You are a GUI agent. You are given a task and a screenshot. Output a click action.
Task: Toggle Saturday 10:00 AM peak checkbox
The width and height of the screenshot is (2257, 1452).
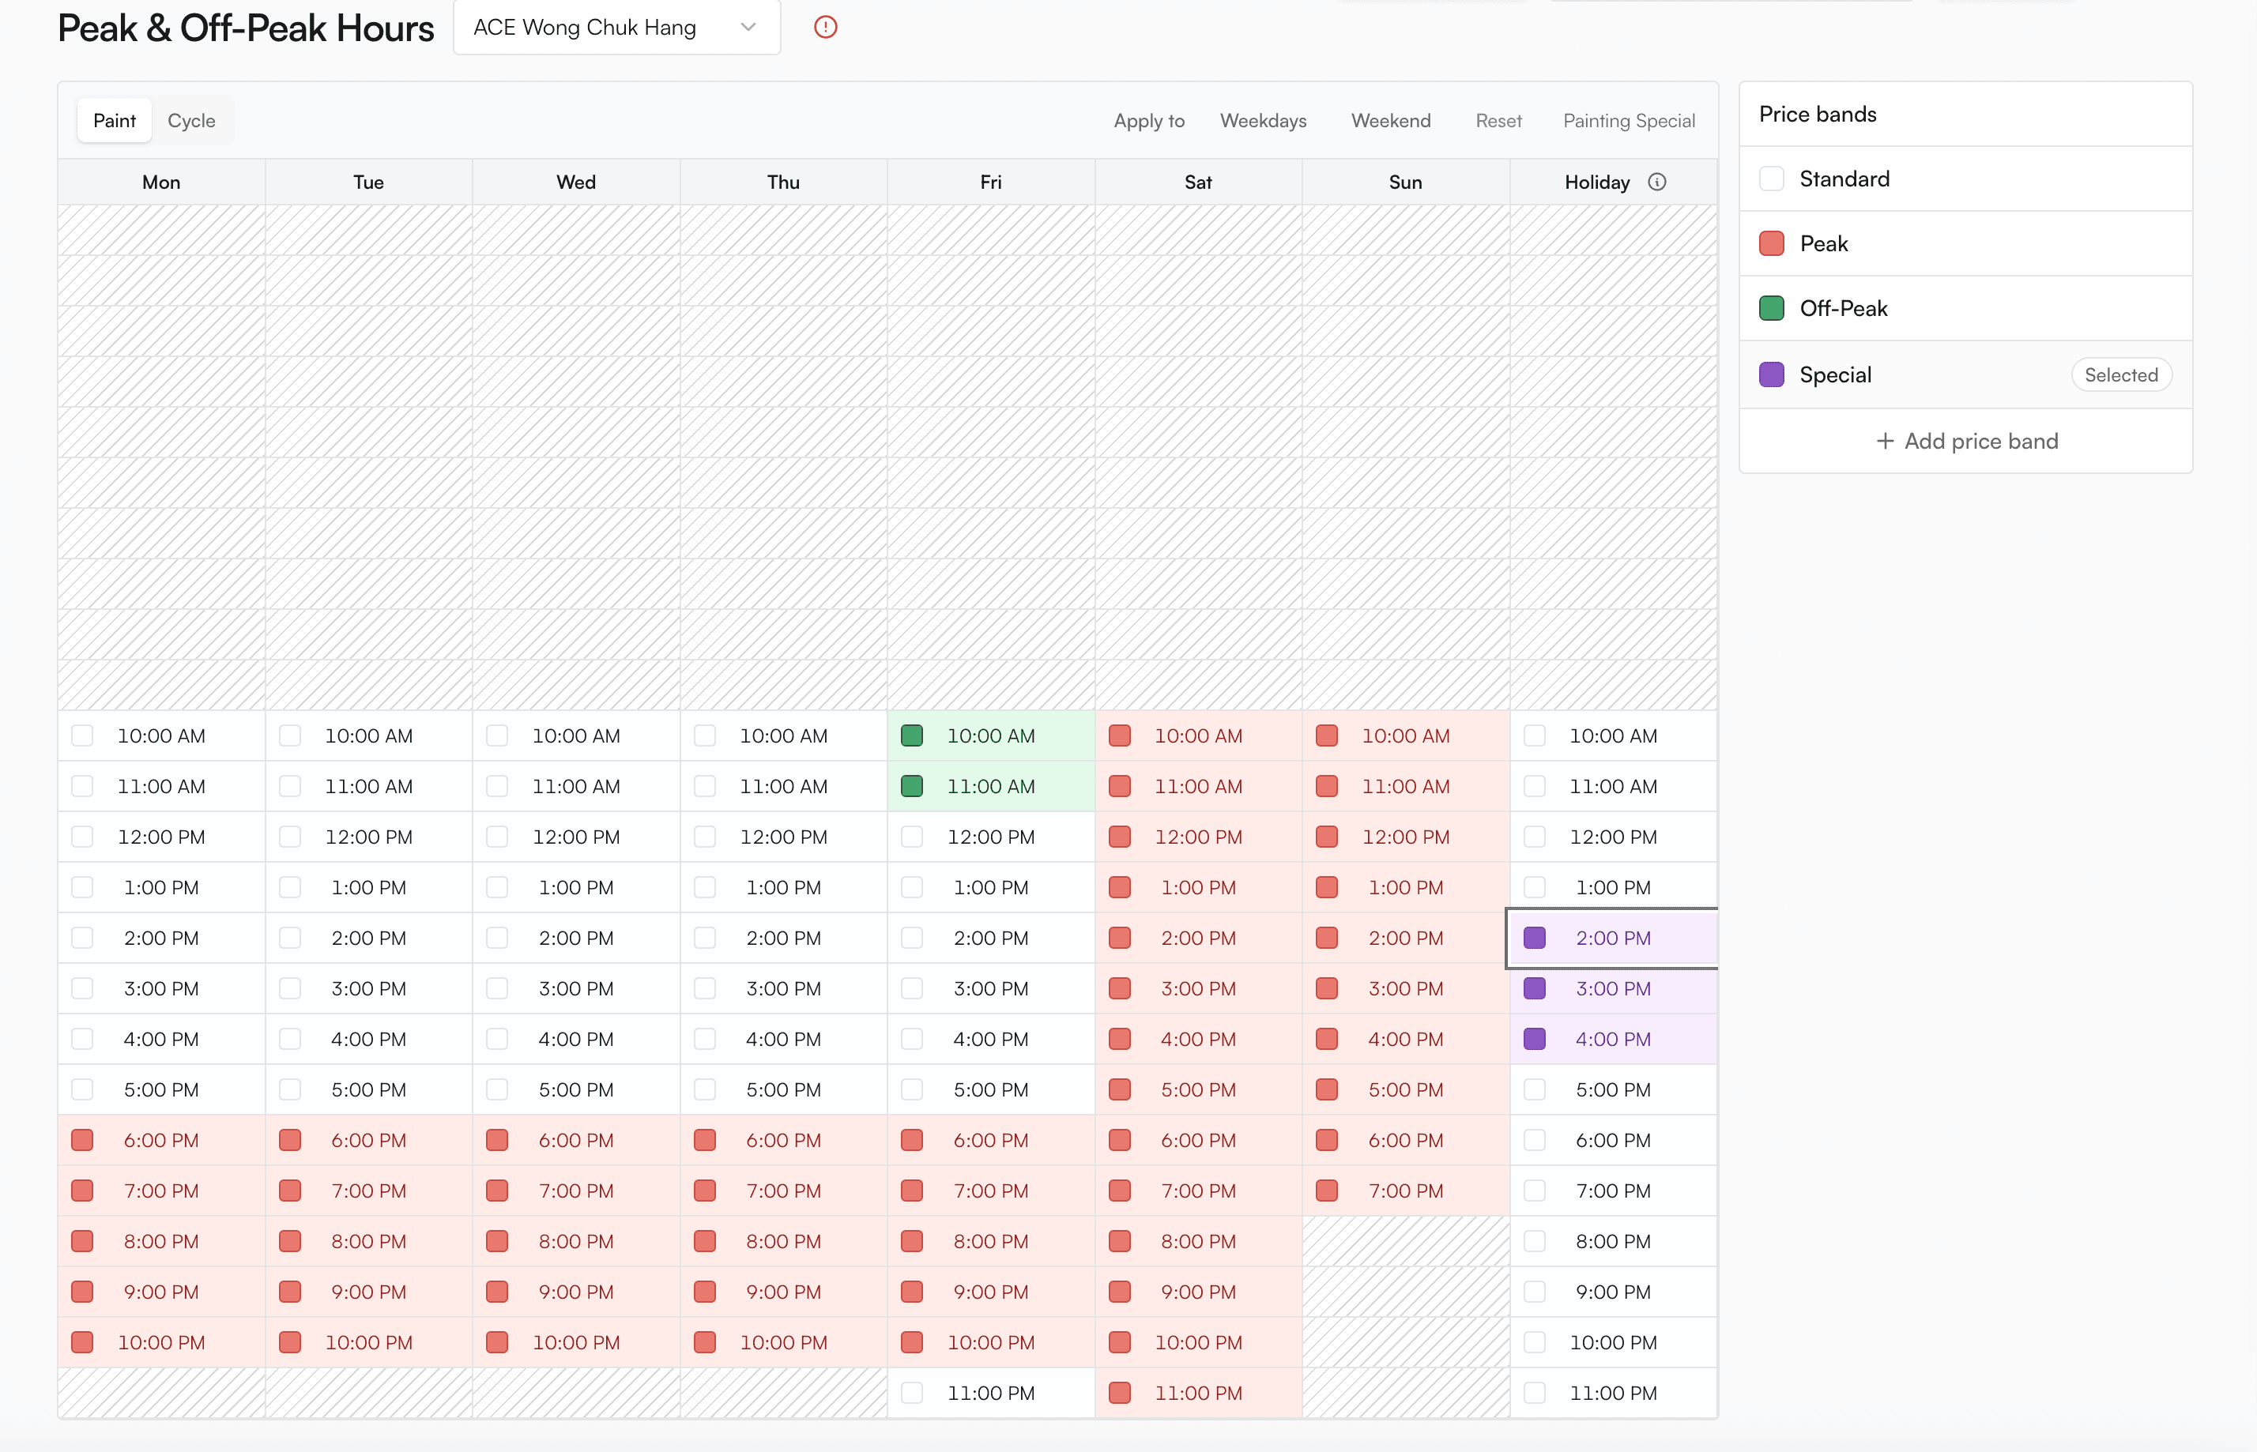tap(1120, 735)
